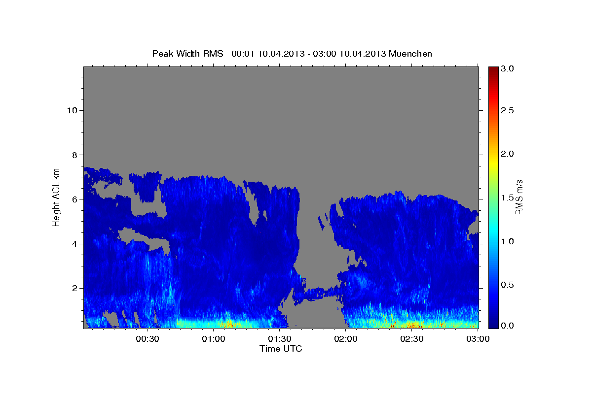Click the colorbar value 0.5
Viewport: 592px width, 394px height.
pyautogui.click(x=508, y=285)
